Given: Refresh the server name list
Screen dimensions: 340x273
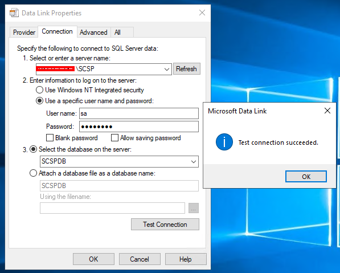Looking at the screenshot, I should point(186,69).
